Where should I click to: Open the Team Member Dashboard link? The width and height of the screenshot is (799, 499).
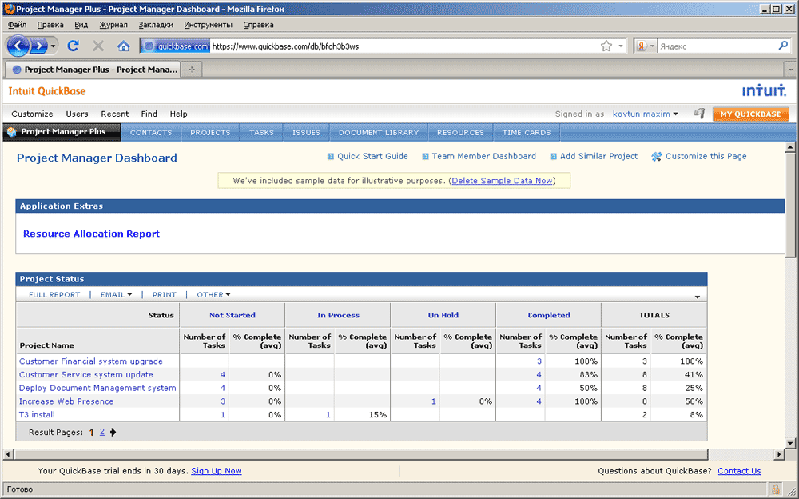click(x=484, y=156)
